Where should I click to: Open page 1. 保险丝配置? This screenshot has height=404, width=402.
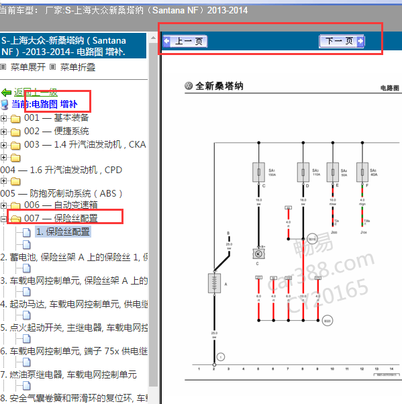click(63, 232)
